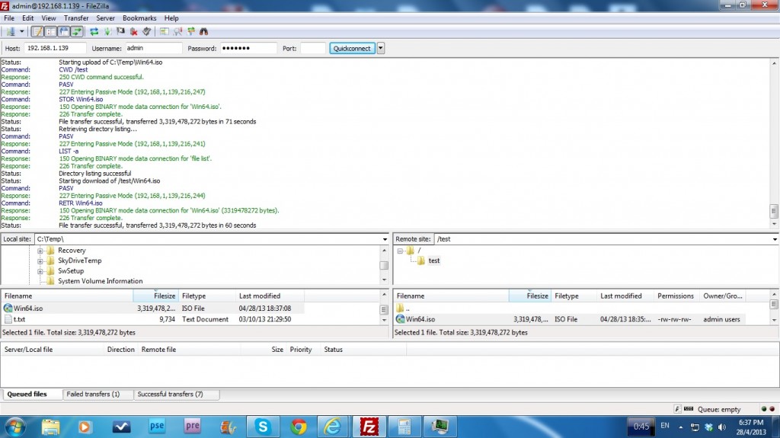The width and height of the screenshot is (780, 438).
Task: Open Skype from the taskbar
Action: click(263, 427)
